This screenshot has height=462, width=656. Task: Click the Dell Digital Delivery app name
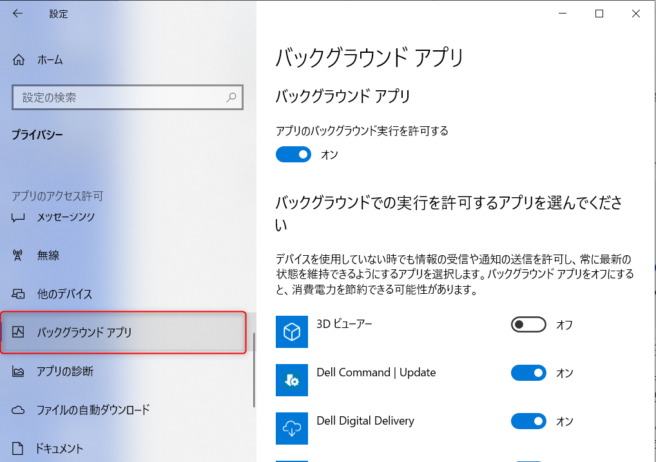click(365, 421)
